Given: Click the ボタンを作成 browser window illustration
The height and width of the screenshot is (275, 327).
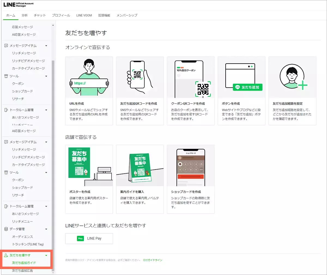Looking at the screenshot, I should coord(241,77).
